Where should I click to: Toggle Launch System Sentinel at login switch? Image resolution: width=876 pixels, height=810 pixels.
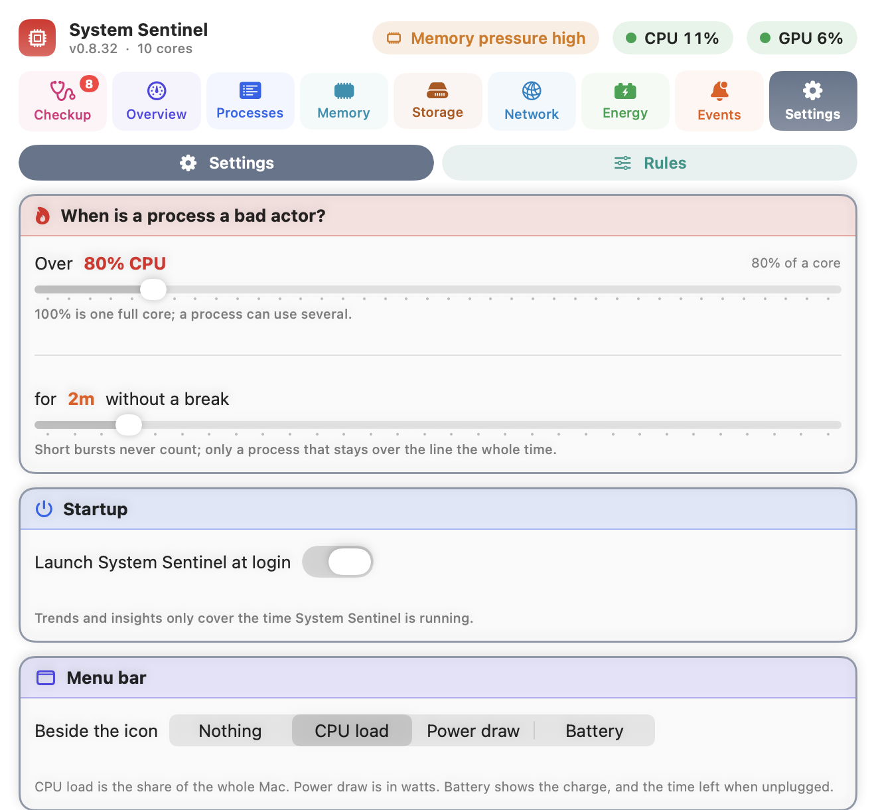pyautogui.click(x=338, y=562)
